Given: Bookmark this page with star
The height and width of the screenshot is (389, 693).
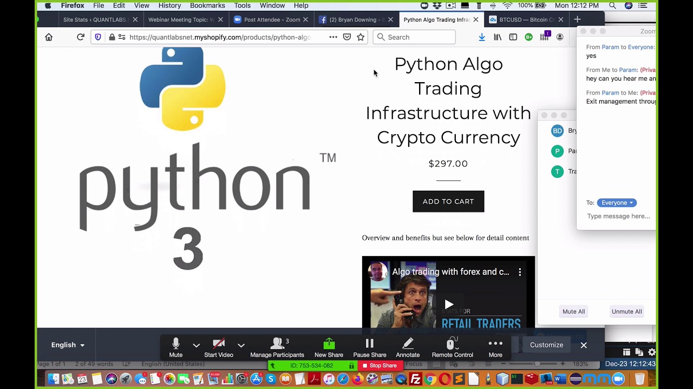Looking at the screenshot, I should click(x=361, y=37).
